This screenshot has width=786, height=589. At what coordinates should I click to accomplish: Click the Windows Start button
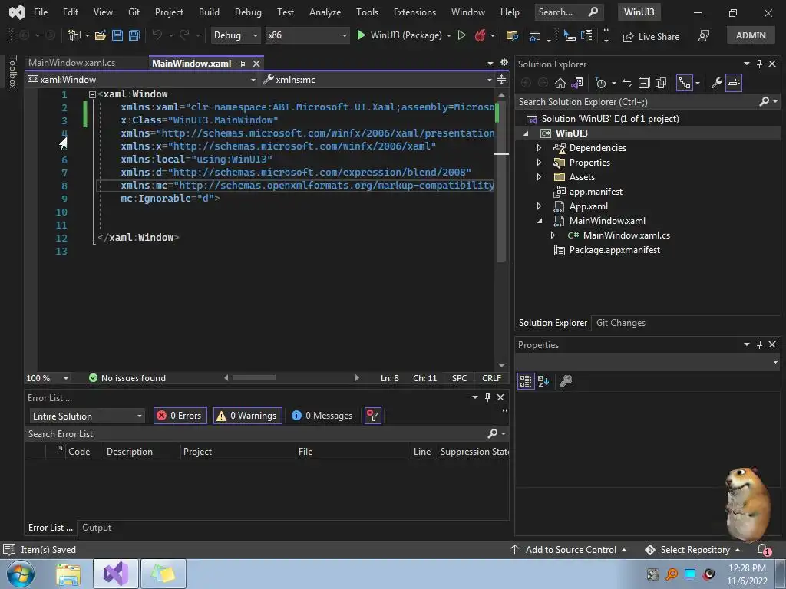pyautogui.click(x=20, y=574)
